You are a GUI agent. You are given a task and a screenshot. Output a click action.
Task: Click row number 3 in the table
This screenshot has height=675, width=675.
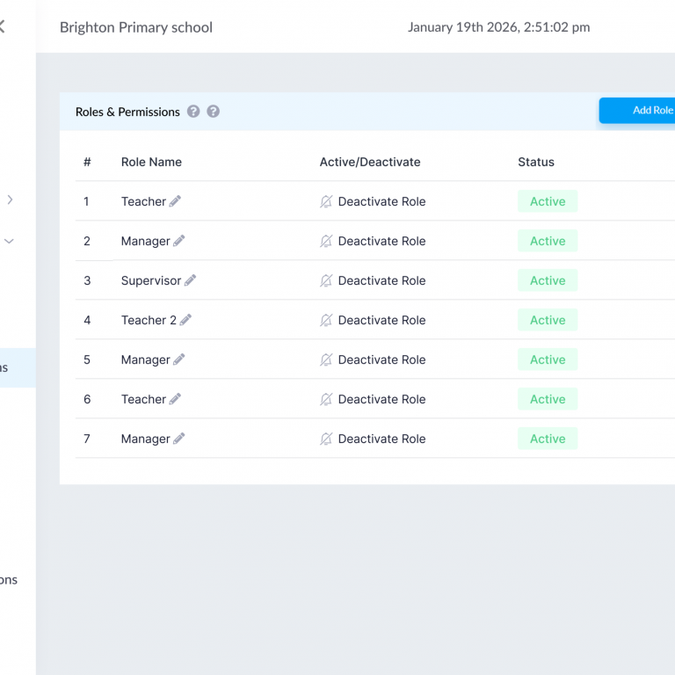[x=87, y=280]
